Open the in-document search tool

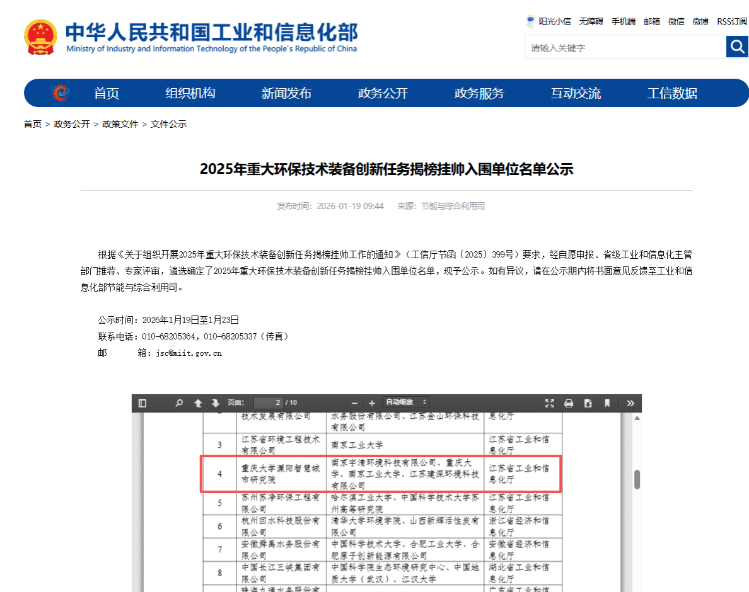pos(180,403)
